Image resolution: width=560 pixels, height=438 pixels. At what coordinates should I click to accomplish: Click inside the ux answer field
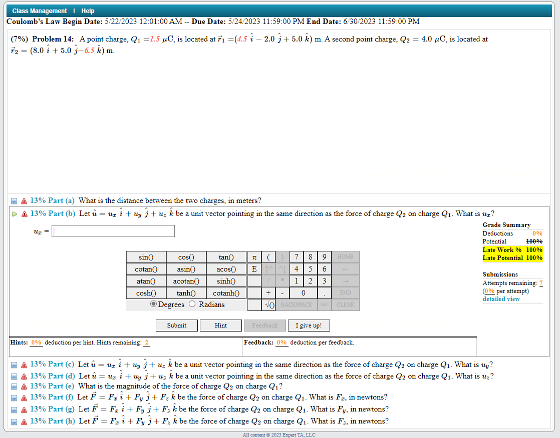(113, 230)
